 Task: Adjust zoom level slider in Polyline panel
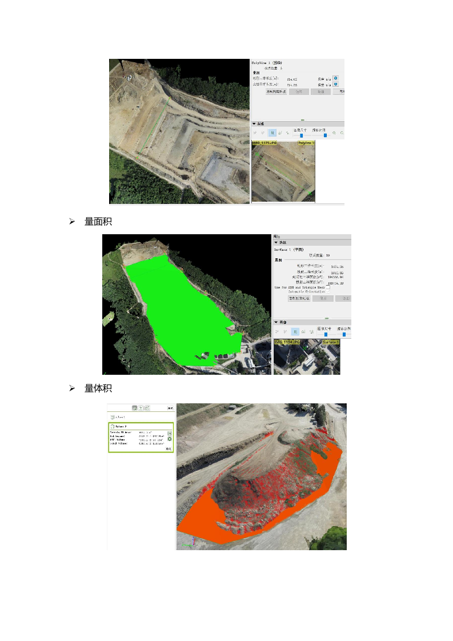tap(325, 135)
